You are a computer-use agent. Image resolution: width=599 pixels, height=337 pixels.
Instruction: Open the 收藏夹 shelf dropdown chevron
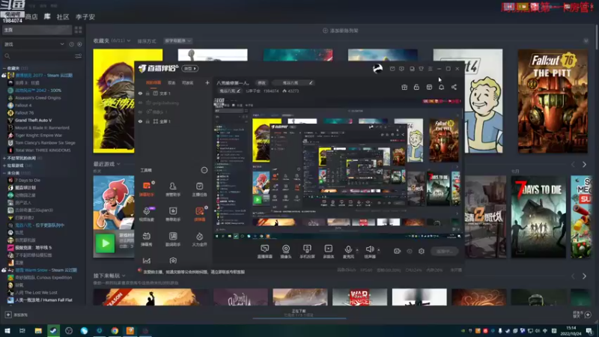(129, 40)
